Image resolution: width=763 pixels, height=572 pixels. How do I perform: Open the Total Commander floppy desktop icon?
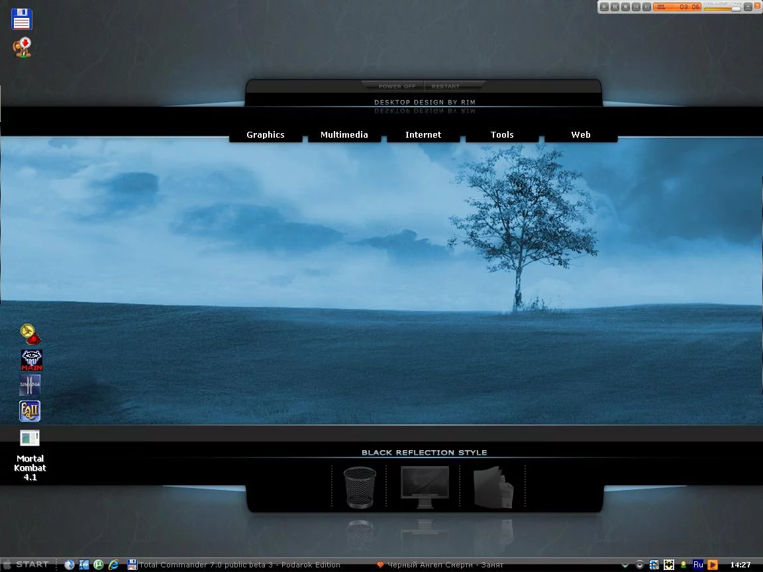pos(21,19)
